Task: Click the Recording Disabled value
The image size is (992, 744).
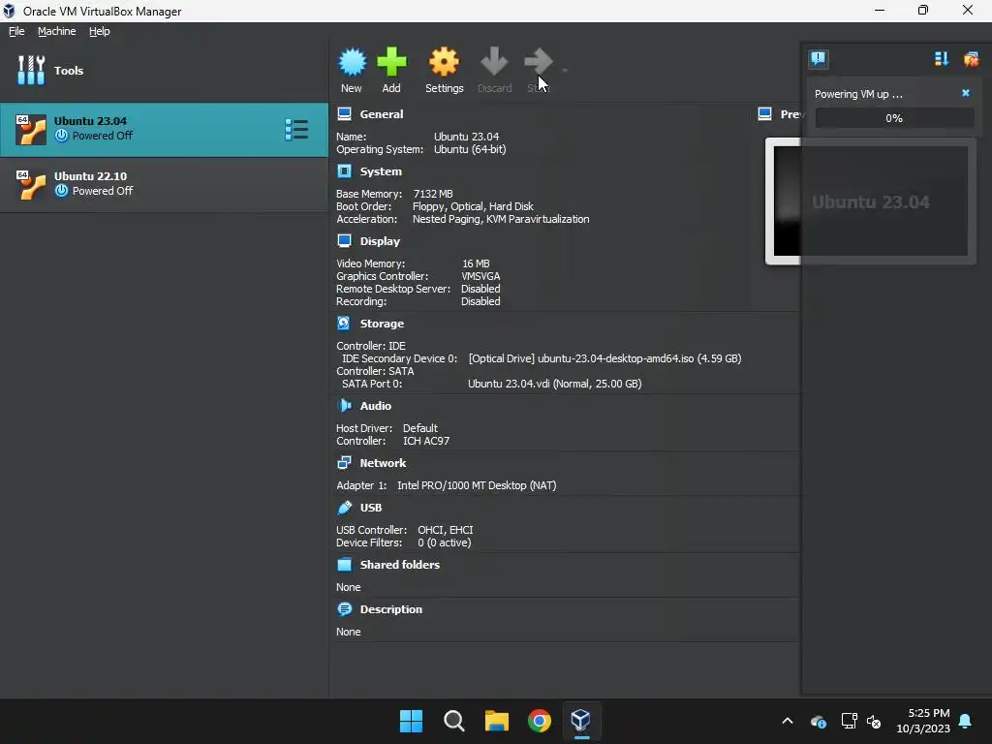Action: coord(480,301)
